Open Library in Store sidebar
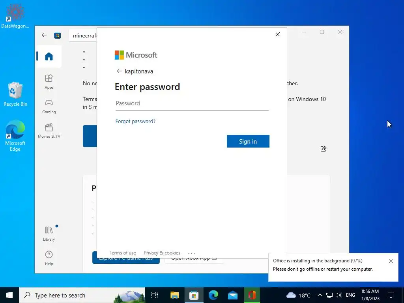 49,234
